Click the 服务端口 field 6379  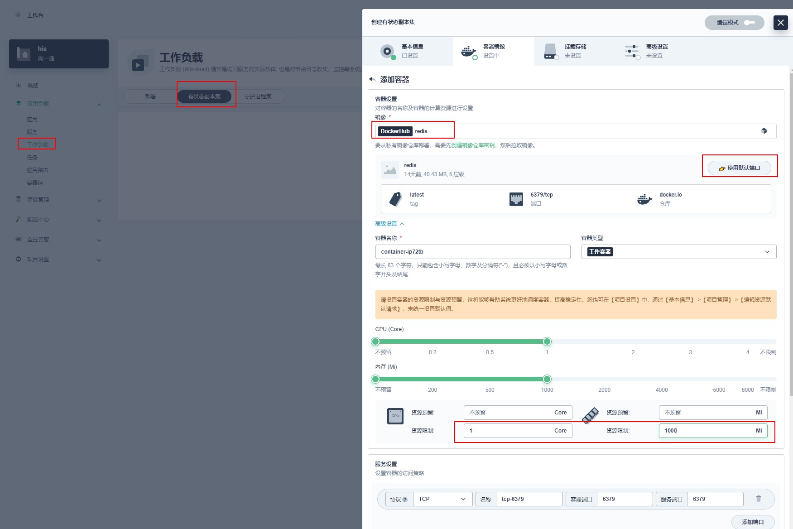tap(715, 499)
